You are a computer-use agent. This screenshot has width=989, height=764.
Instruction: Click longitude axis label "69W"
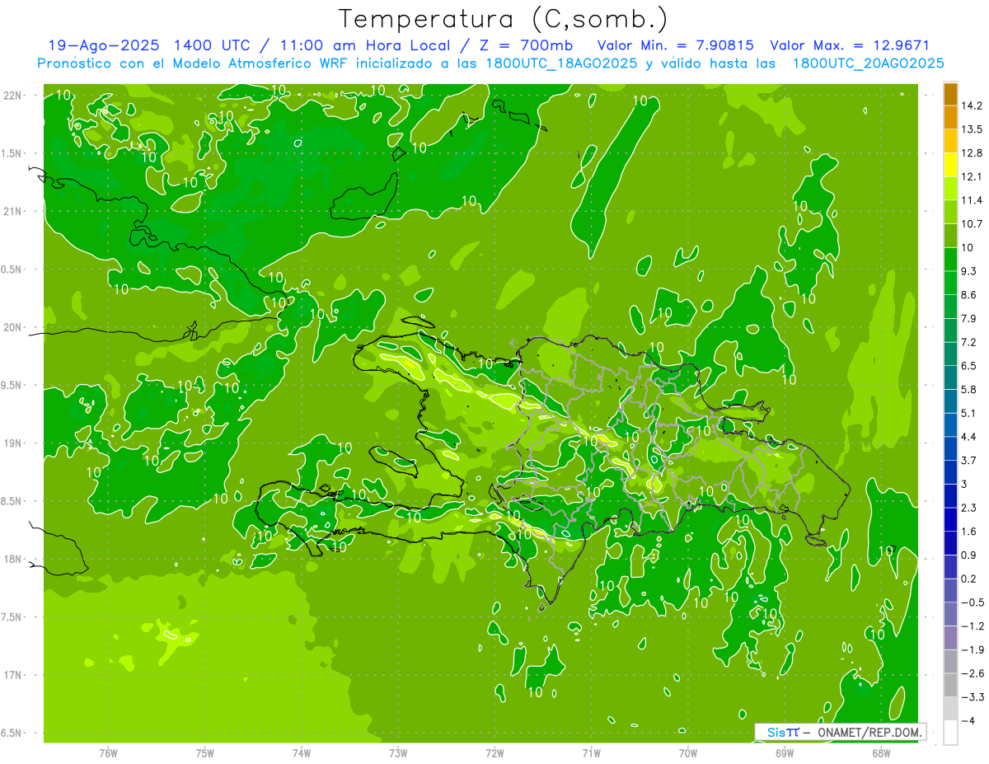[x=785, y=752]
